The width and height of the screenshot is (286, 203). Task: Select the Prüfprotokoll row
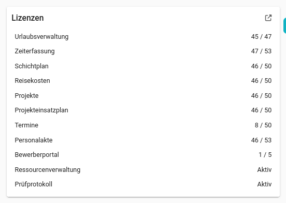pos(143,184)
